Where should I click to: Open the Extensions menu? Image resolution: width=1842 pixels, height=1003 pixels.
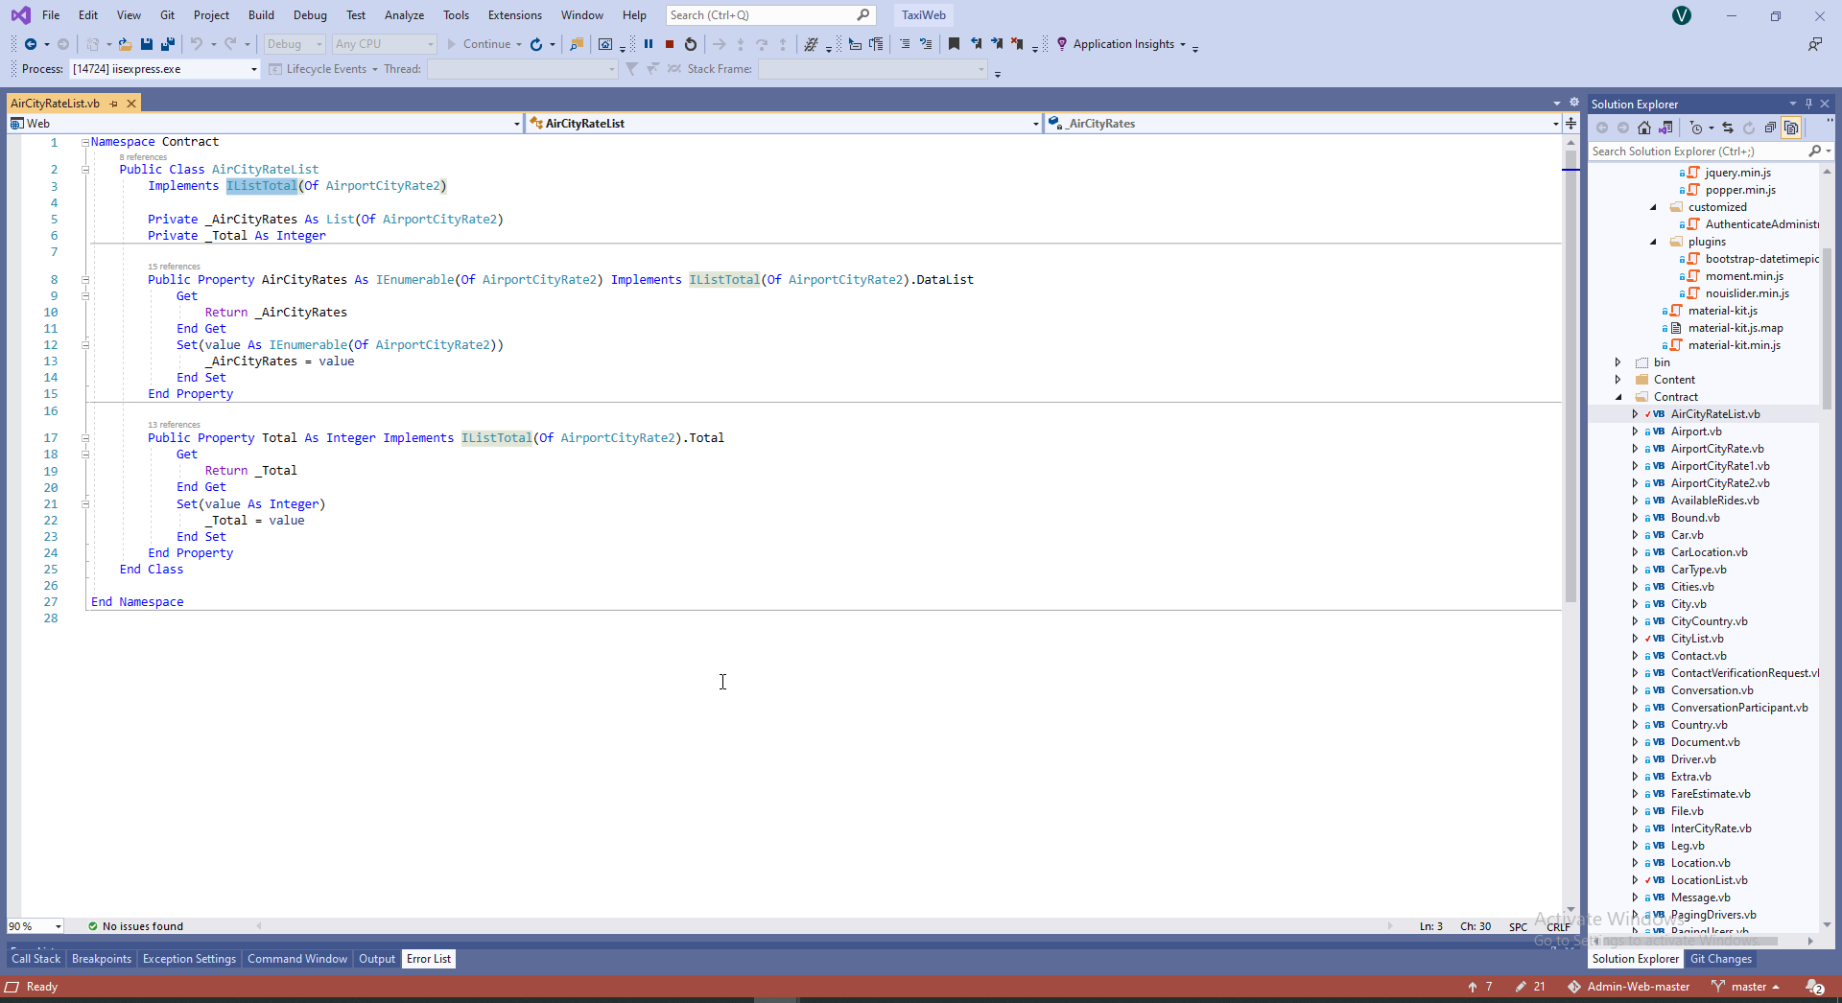coord(514,15)
